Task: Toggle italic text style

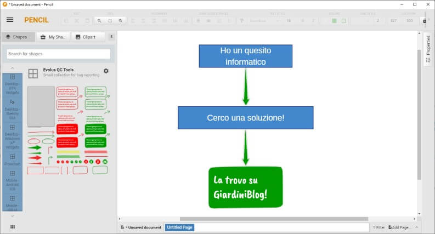Action: pyautogui.click(x=313, y=21)
